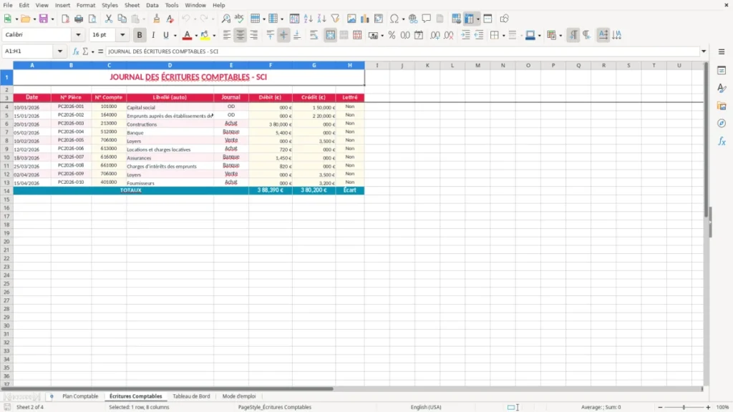The width and height of the screenshot is (733, 412).
Task: Open sidebar Properties deck icon
Action: 722,71
